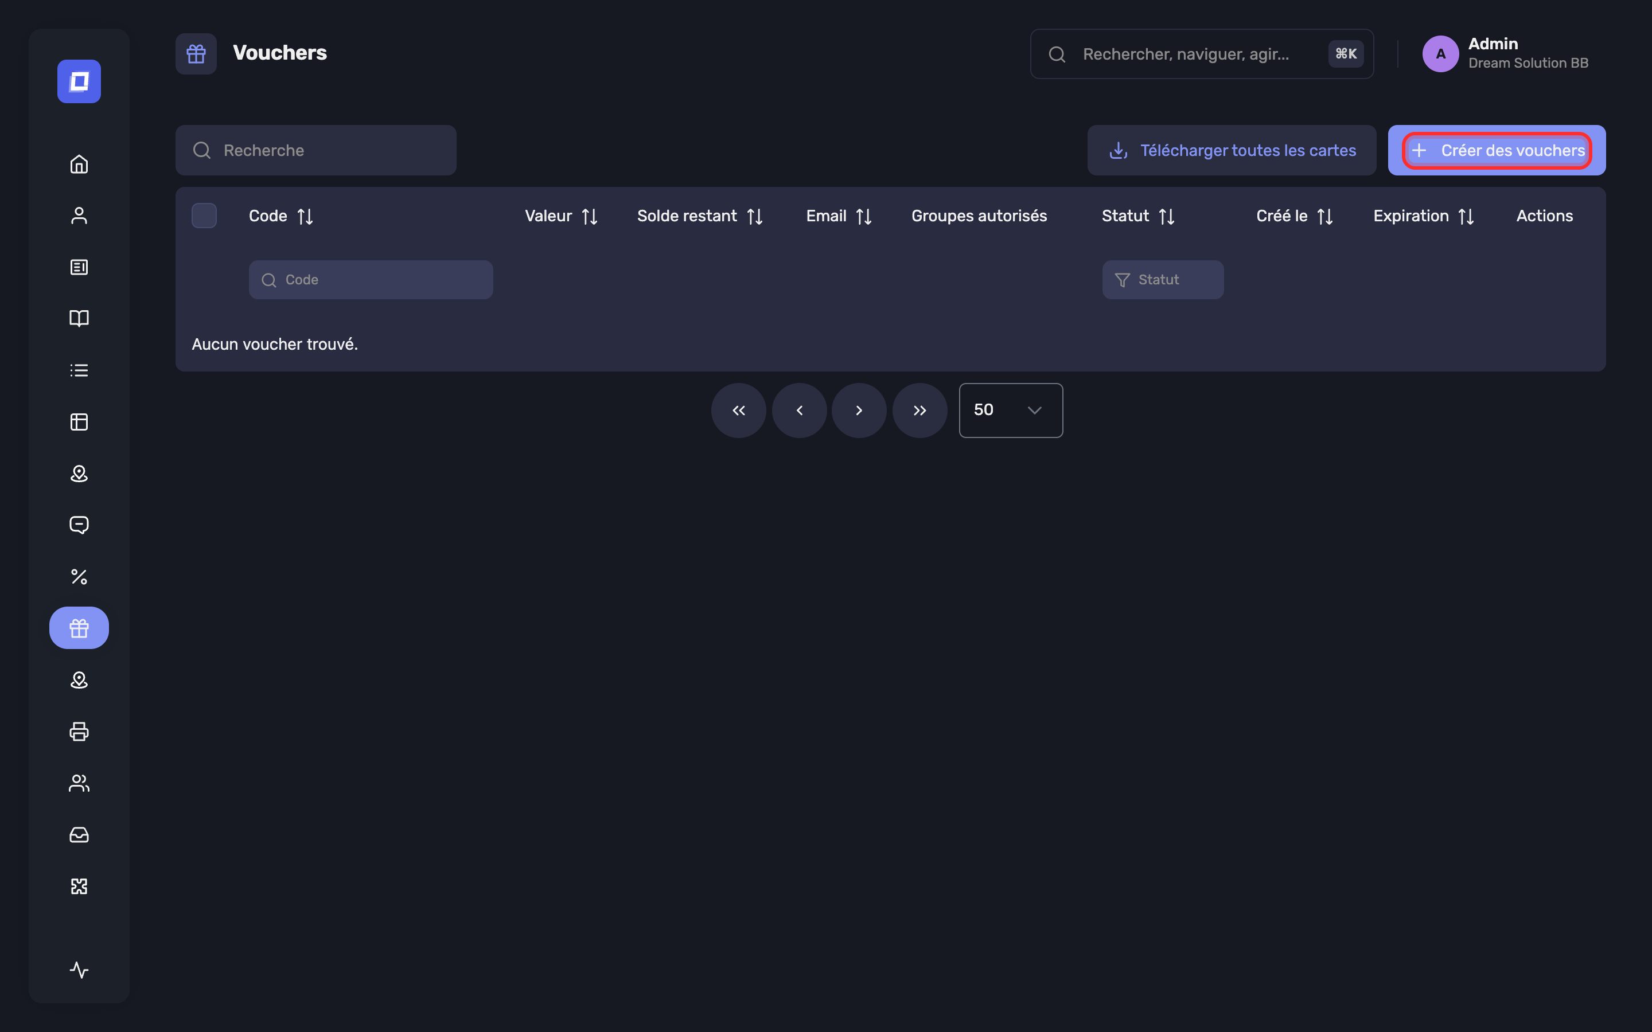
Task: Open the single user icon in sidebar
Action: (x=79, y=216)
